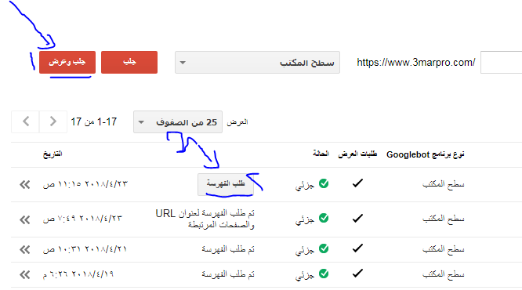Click render checkmark in ١١:١٥ row
The image size is (522, 290).
click(357, 183)
